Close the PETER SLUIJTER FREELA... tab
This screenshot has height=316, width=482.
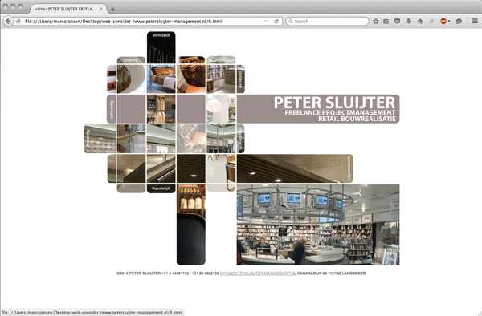click(x=101, y=9)
